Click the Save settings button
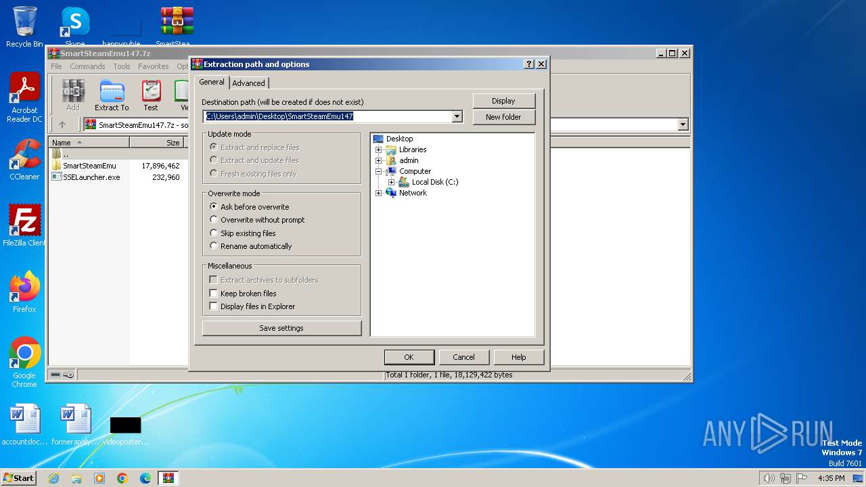 point(281,328)
